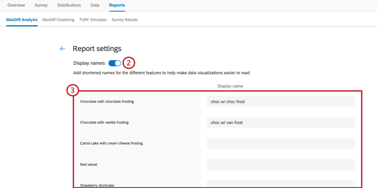This screenshot has height=188, width=377.
Task: Edit the 'choc w/ choc frost' display name field
Action: coord(280,102)
